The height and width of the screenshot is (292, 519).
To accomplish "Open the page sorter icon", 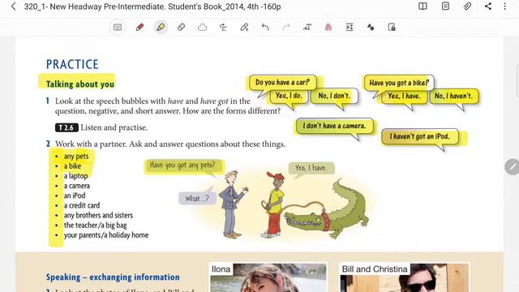I will (445, 6).
